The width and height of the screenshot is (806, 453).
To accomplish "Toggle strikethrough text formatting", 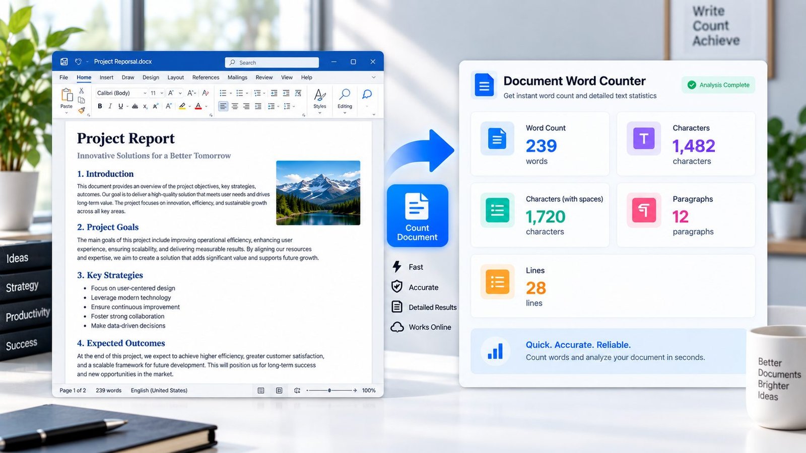I will [135, 106].
